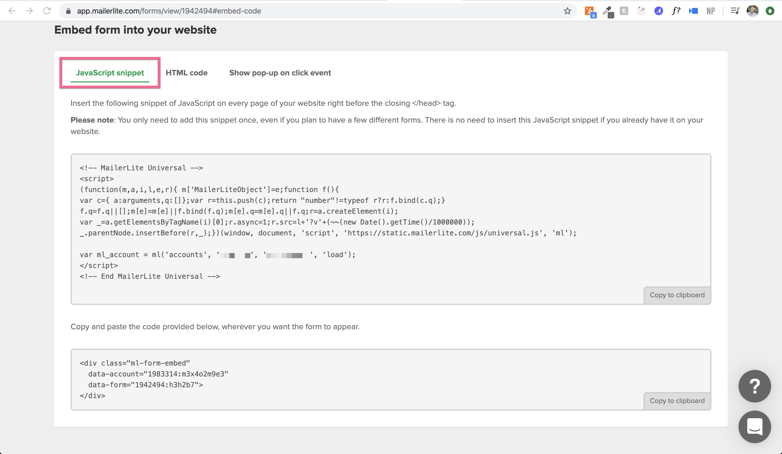Click the browser back navigation arrow

pos(12,11)
